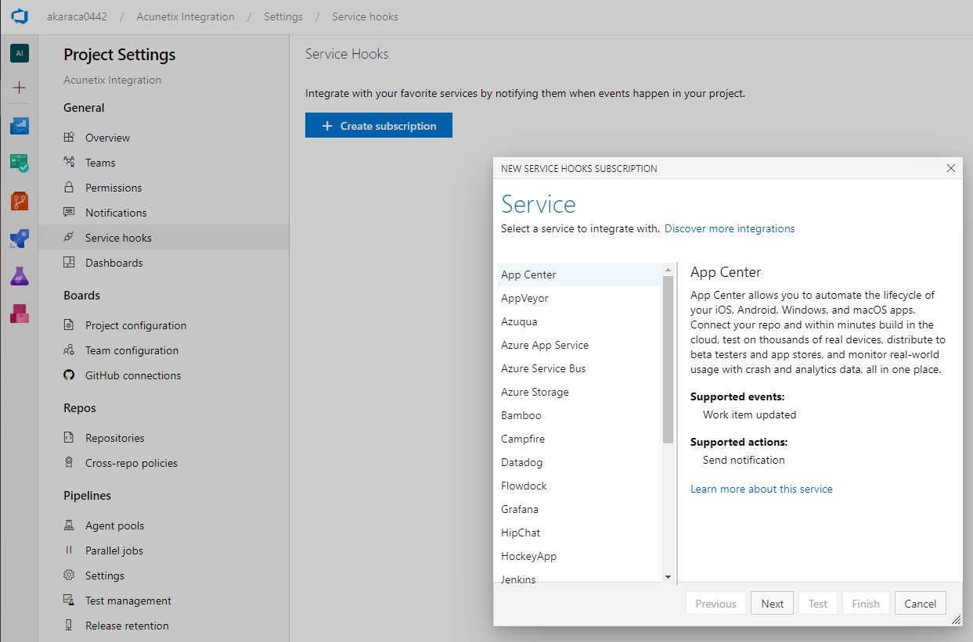Open Learn more about this service
Image resolution: width=973 pixels, height=642 pixels.
tap(762, 490)
